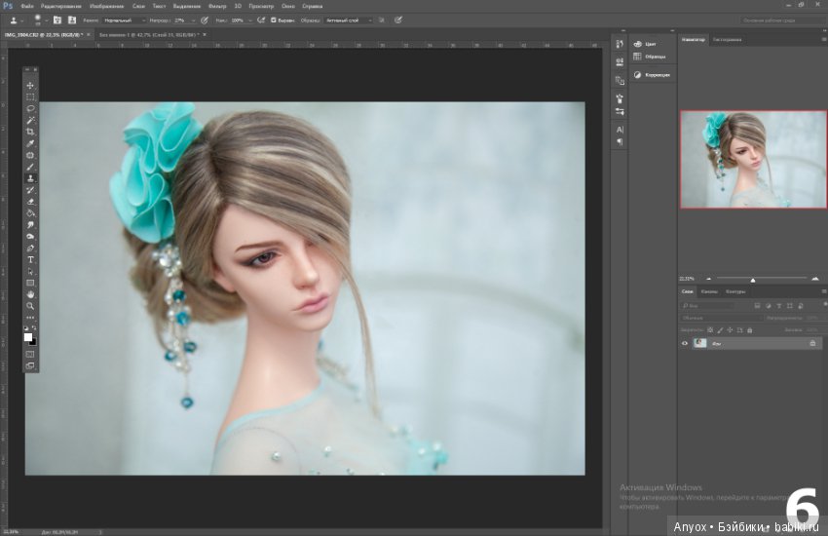828x536 pixels.
Task: Open the Image menu
Action: tap(107, 7)
